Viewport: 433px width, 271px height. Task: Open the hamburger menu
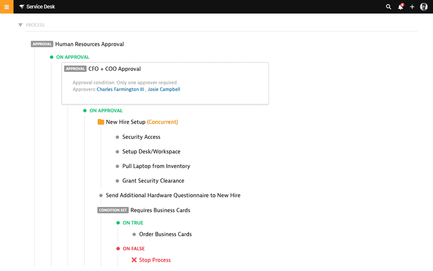click(x=6, y=7)
